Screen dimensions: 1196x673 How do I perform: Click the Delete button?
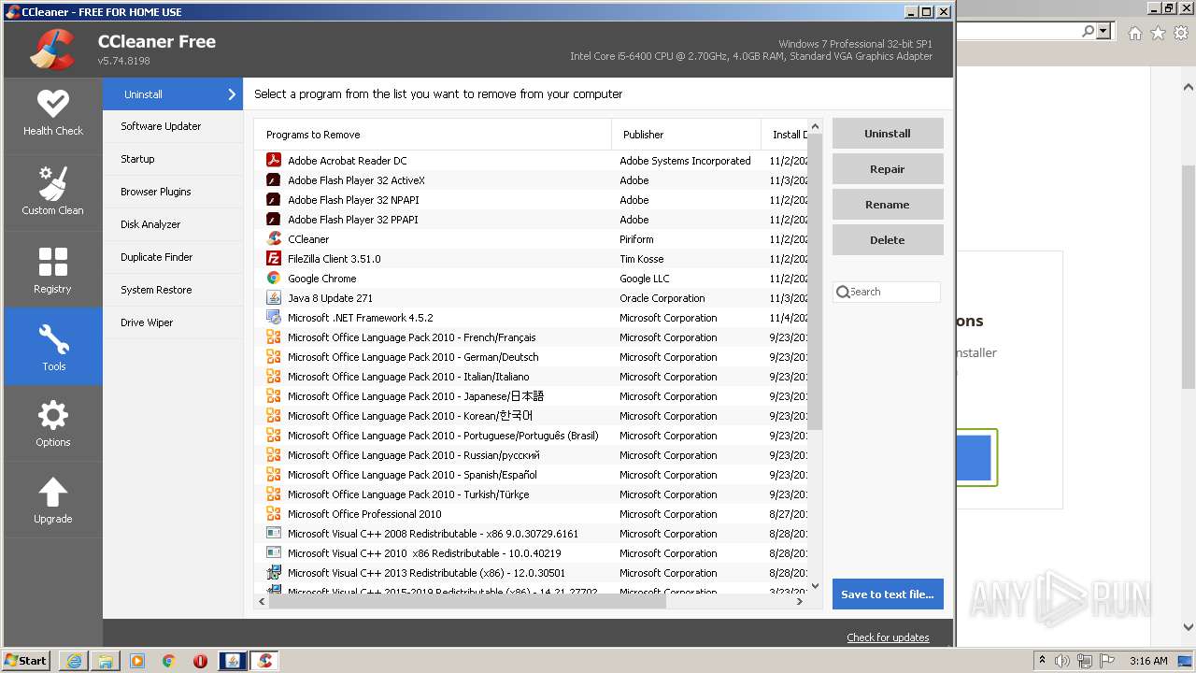click(x=888, y=240)
